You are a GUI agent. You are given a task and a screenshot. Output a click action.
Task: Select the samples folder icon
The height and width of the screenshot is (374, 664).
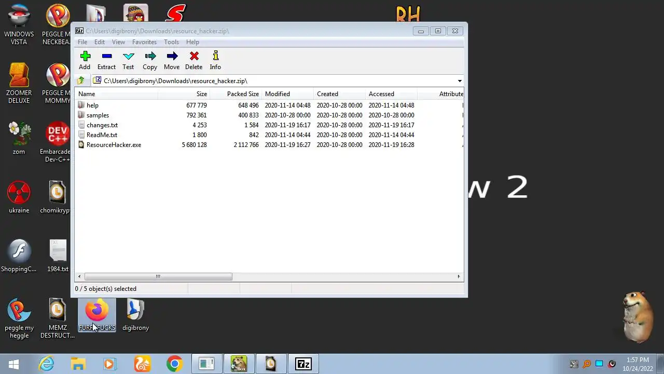(81, 115)
